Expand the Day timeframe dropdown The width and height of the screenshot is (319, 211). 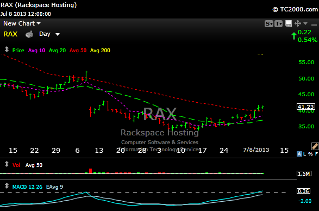tap(49, 34)
